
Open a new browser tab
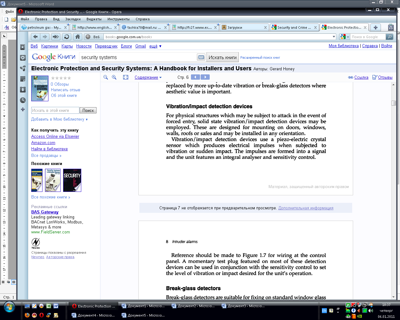click(x=376, y=27)
